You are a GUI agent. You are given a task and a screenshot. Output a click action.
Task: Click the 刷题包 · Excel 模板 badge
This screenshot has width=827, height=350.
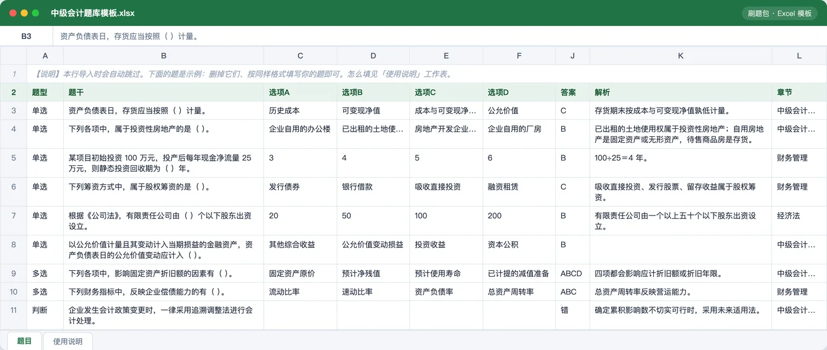[x=780, y=13]
